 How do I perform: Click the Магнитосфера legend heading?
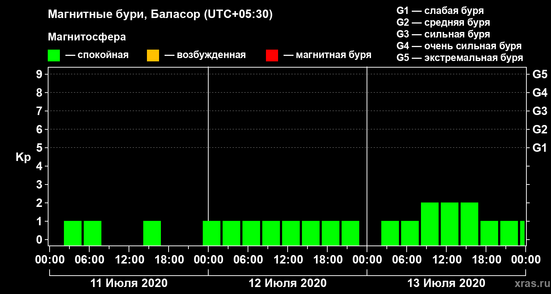tap(87, 37)
